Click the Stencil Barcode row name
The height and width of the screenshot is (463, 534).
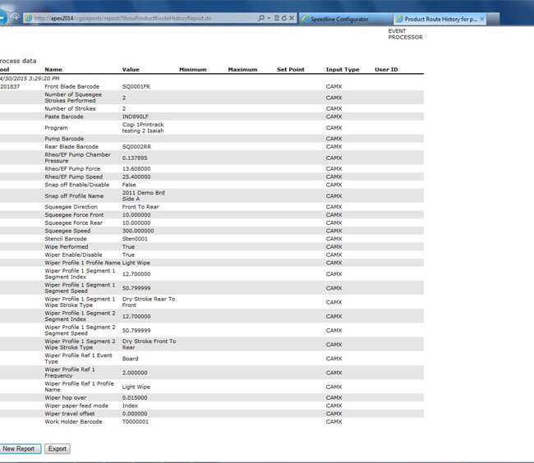coord(66,239)
